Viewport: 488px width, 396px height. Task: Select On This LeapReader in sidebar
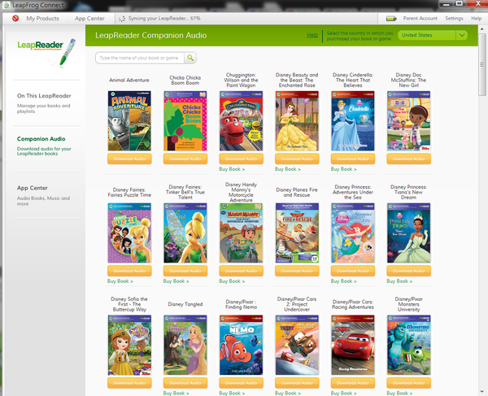point(44,96)
